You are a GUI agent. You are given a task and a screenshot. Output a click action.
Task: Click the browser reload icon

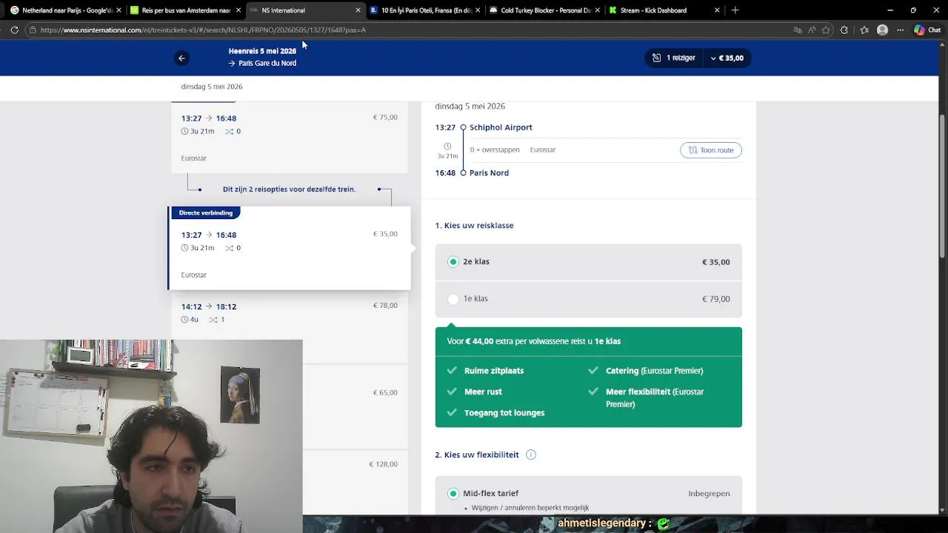[14, 30]
